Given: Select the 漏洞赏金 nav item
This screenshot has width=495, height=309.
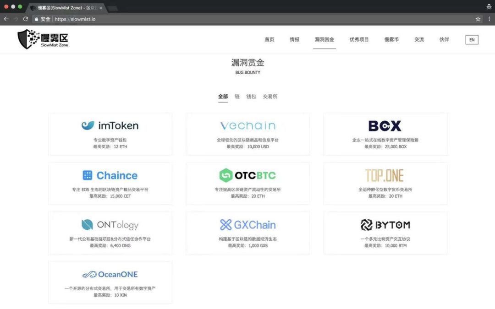Looking at the screenshot, I should coord(324,39).
